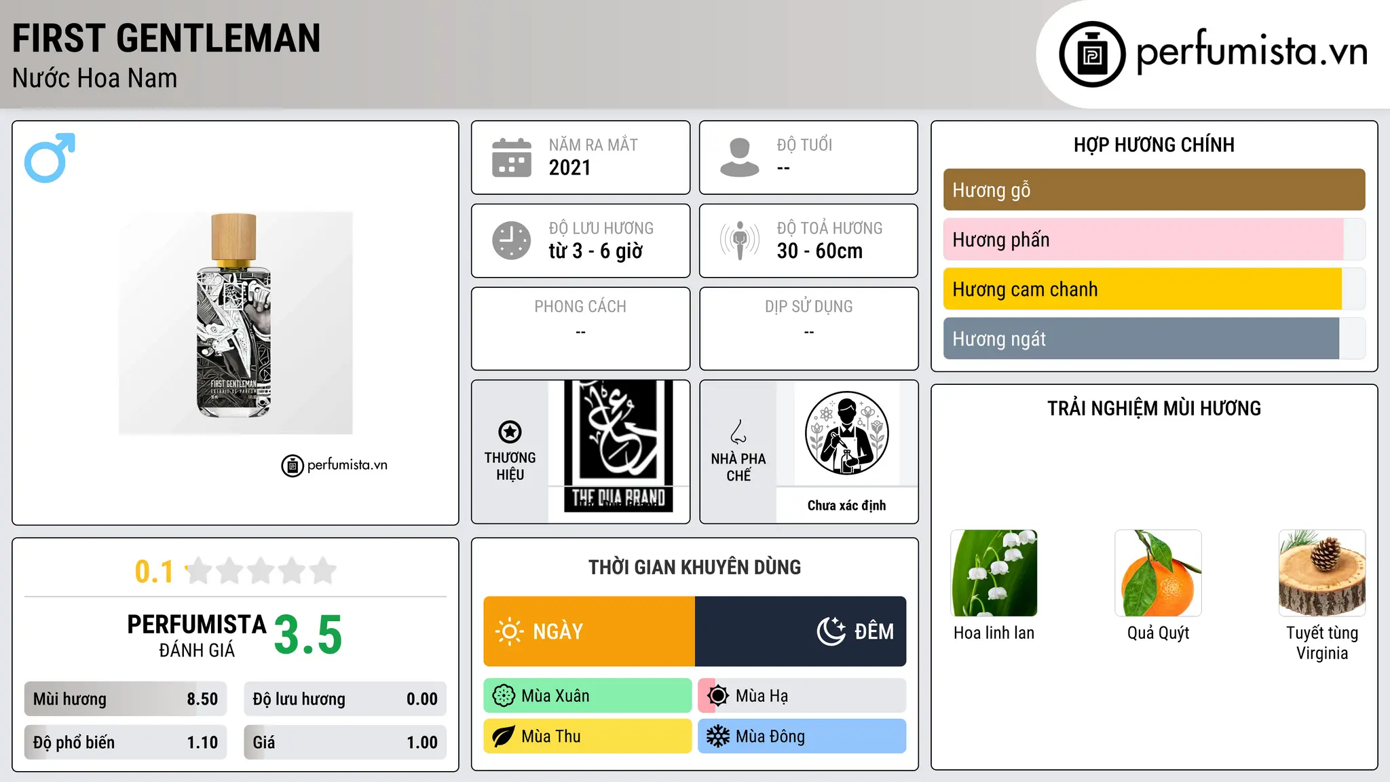1390x782 pixels.
Task: Click the Độ phổ biến 1.10 score bar
Action: tap(126, 743)
